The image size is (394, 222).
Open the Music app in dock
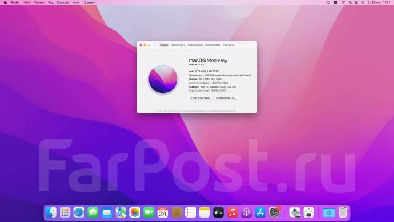233,212
